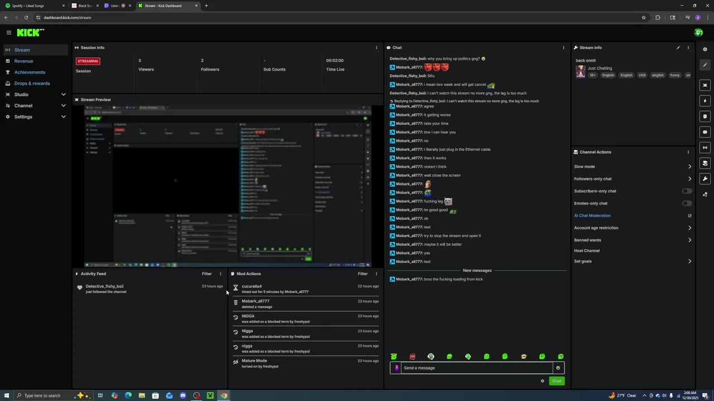The height and width of the screenshot is (401, 714).
Task: Open Mod Actions options menu
Action: click(x=376, y=273)
